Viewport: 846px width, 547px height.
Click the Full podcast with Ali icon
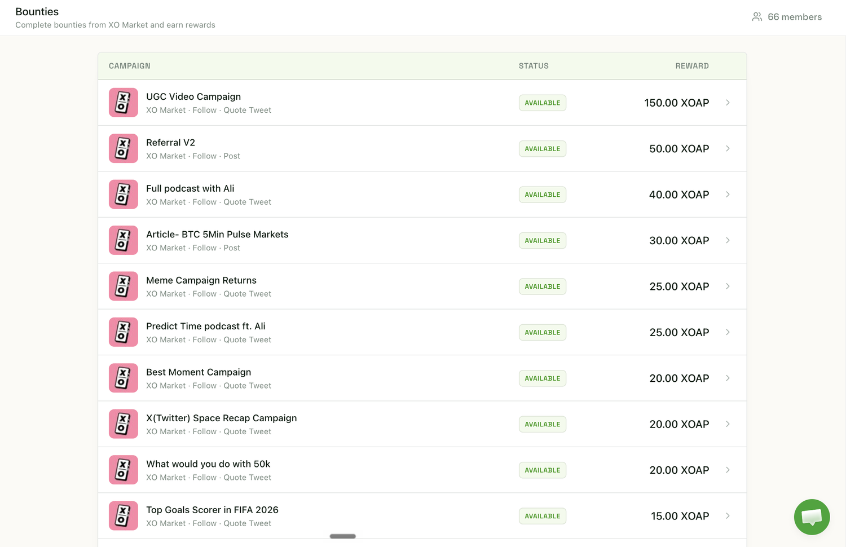pos(124,195)
